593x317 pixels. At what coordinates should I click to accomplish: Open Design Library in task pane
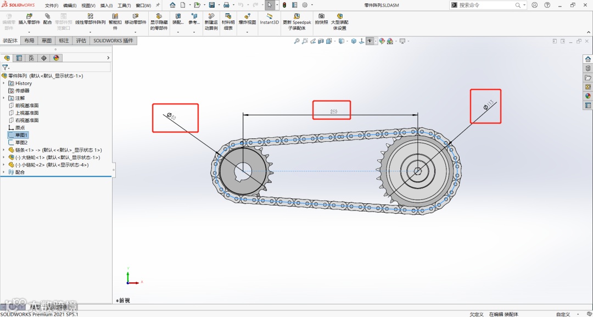click(588, 69)
